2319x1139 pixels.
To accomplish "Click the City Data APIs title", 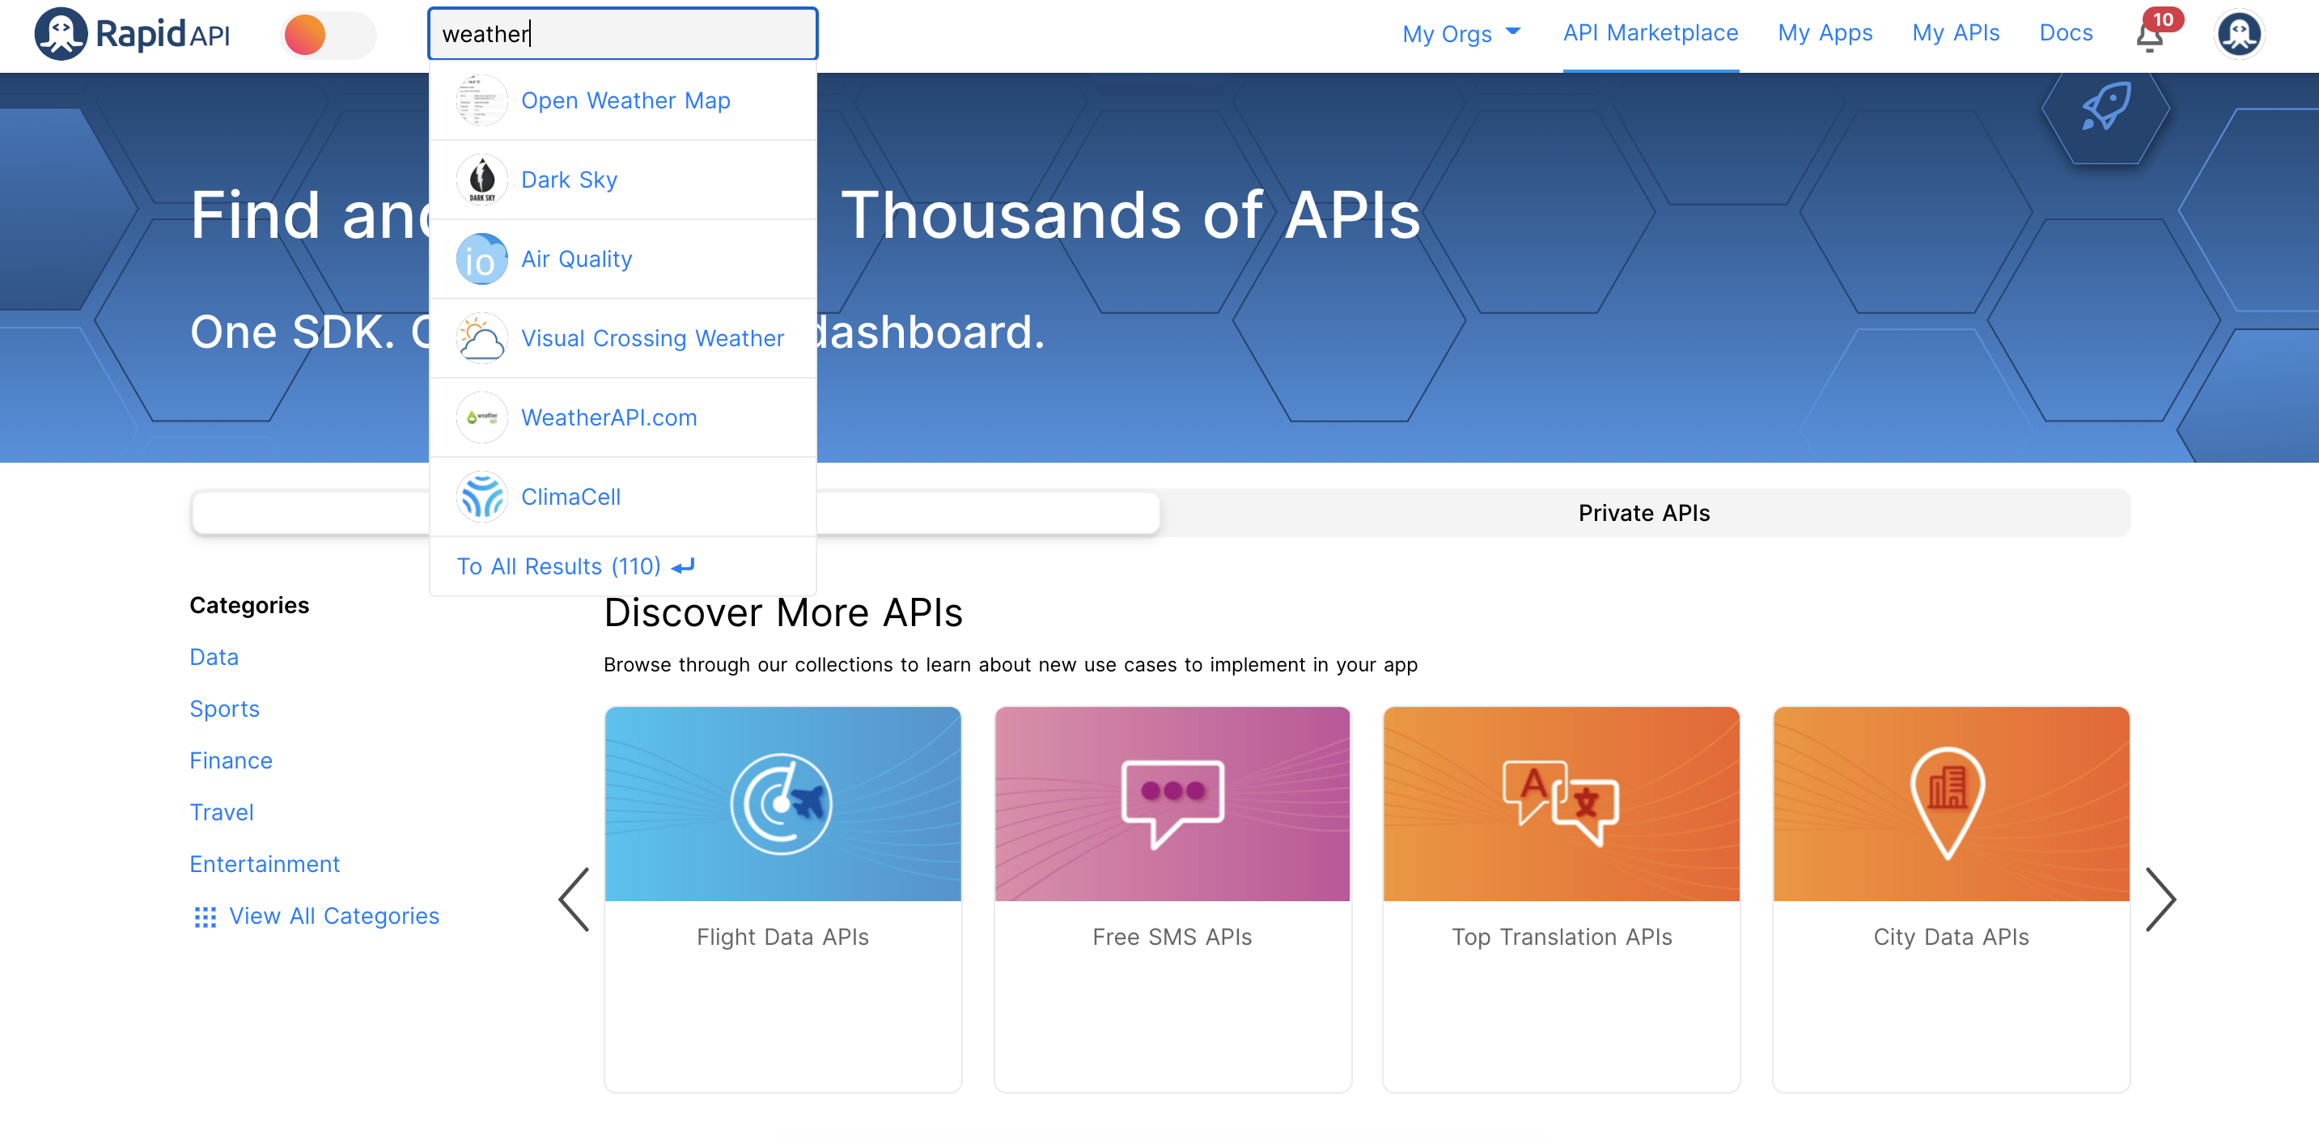I will (1950, 937).
